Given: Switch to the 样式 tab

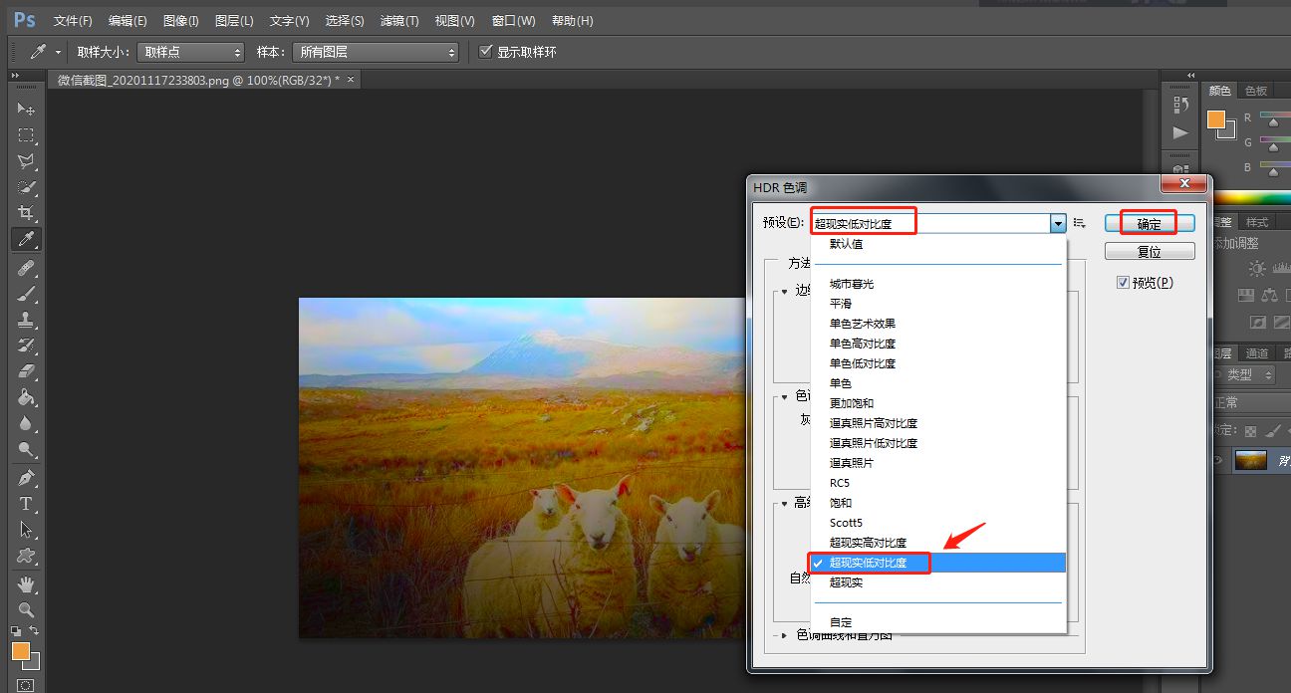Looking at the screenshot, I should coord(1257,222).
